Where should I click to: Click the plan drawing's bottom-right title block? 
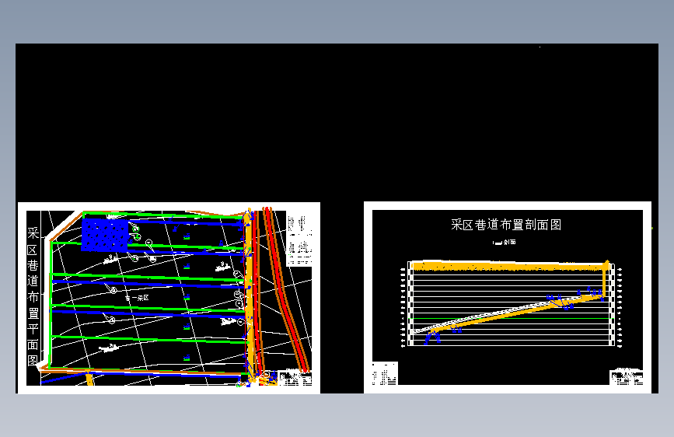coord(295,378)
